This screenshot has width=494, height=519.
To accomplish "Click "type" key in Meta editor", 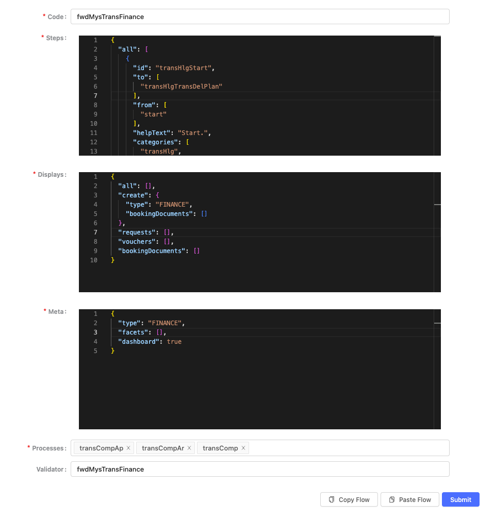I will point(129,323).
